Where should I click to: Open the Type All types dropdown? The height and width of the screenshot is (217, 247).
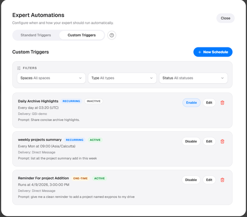pyautogui.click(x=122, y=78)
